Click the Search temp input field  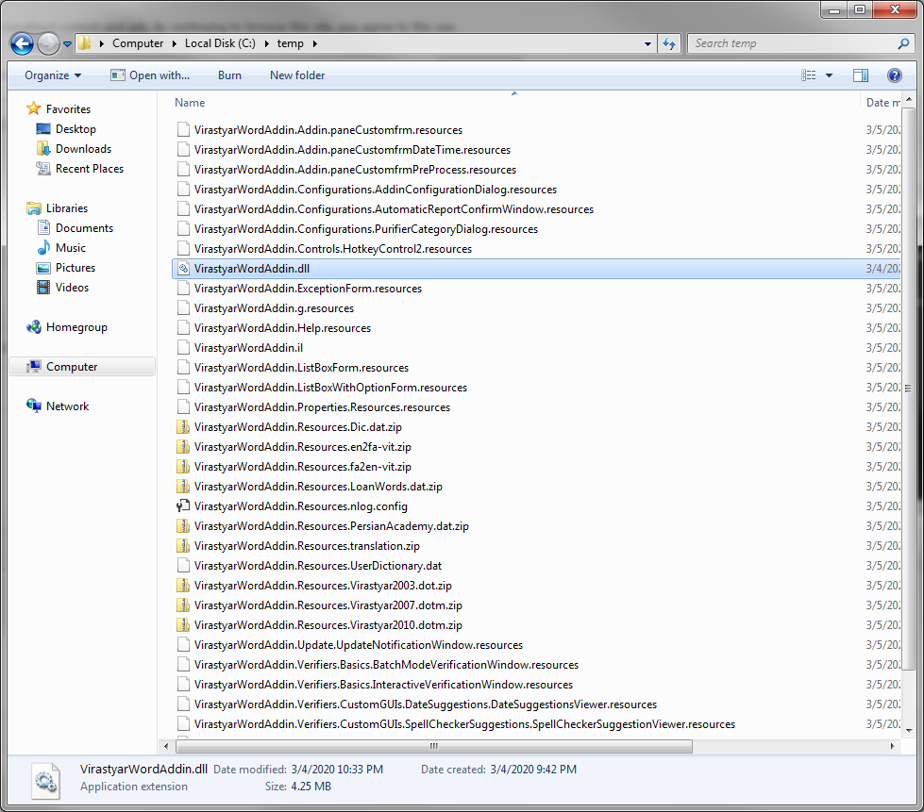tap(793, 43)
